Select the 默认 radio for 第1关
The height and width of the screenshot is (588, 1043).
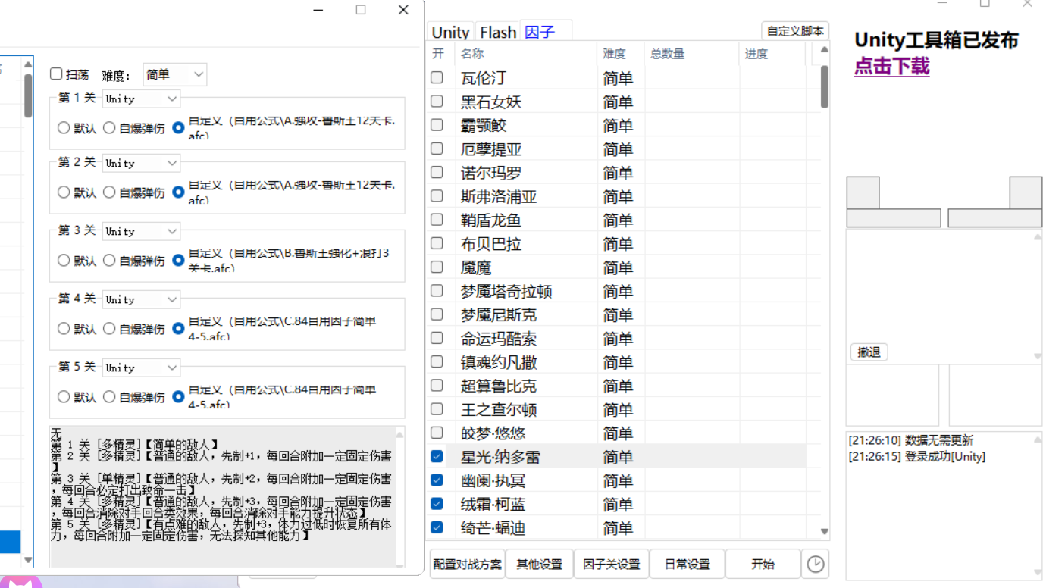tap(64, 127)
